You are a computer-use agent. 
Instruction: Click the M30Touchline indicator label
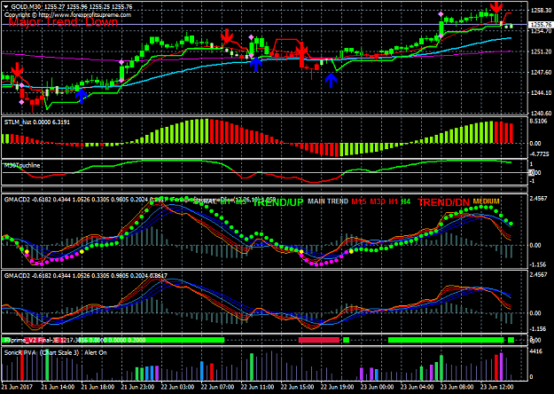[22, 165]
